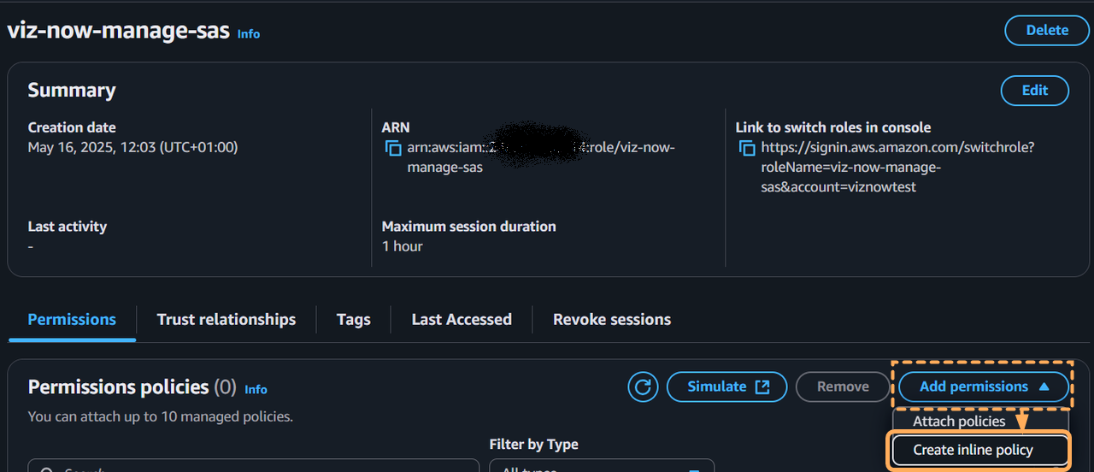The image size is (1094, 472).
Task: Open Info next to viz-now-manage-sas title
Action: point(249,33)
